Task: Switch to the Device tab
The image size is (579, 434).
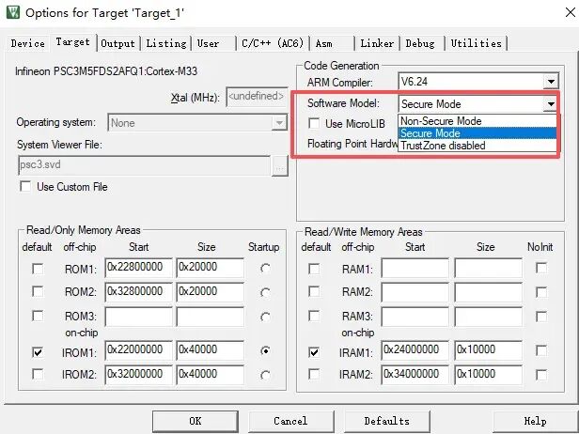Action: [x=27, y=43]
